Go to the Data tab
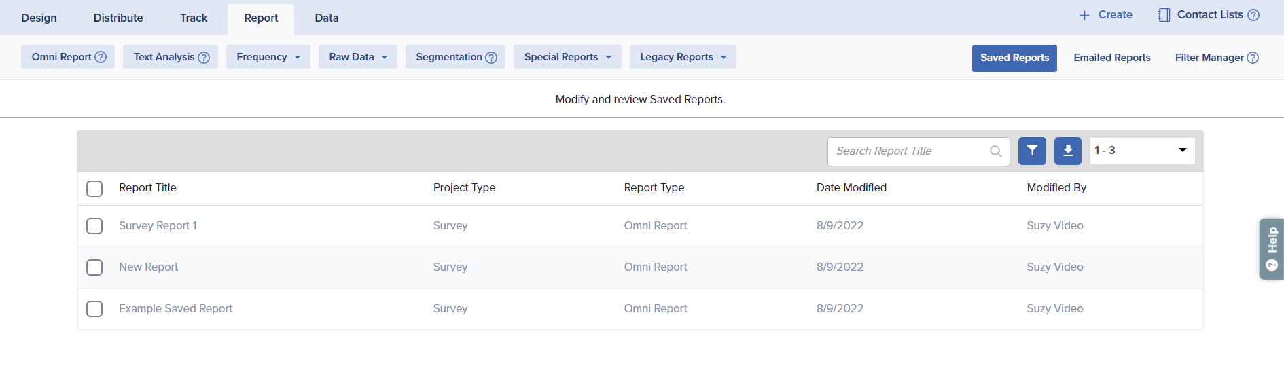The image size is (1284, 372). coord(326,18)
